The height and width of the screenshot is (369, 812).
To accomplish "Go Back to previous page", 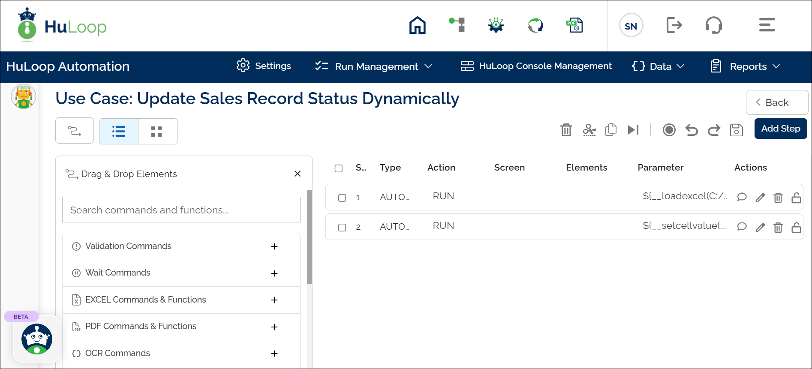I will (x=777, y=102).
